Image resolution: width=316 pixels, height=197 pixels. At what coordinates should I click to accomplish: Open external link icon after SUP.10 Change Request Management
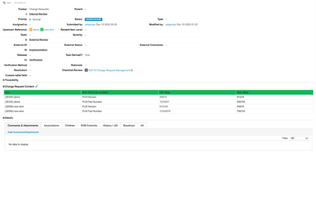132,70
